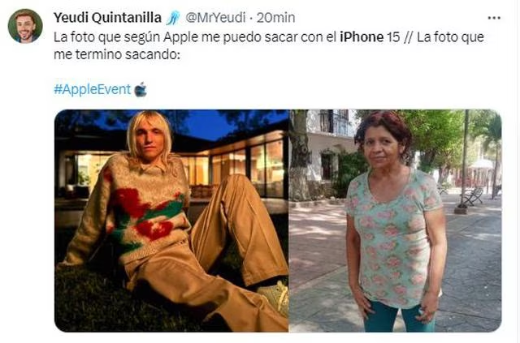Open the @MrYeudi handle link
Screen dimensions: 520x343
click(x=215, y=18)
